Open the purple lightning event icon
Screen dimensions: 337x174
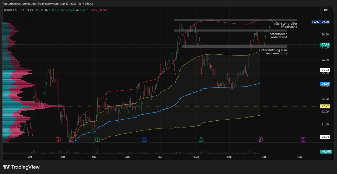(x=260, y=139)
